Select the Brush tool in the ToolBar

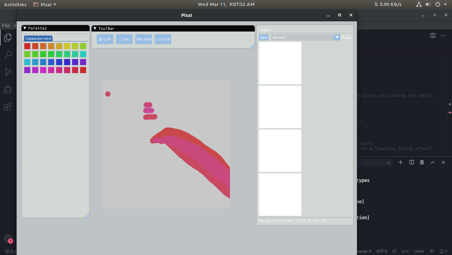click(x=105, y=39)
